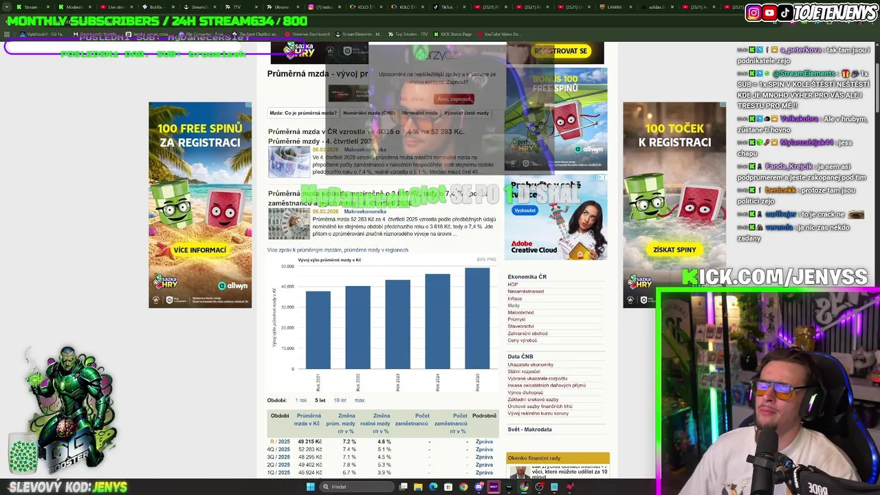Screen dimensions: 880x495
Task: Click Ano, zapnout in the notification prompt
Action: 454,99
